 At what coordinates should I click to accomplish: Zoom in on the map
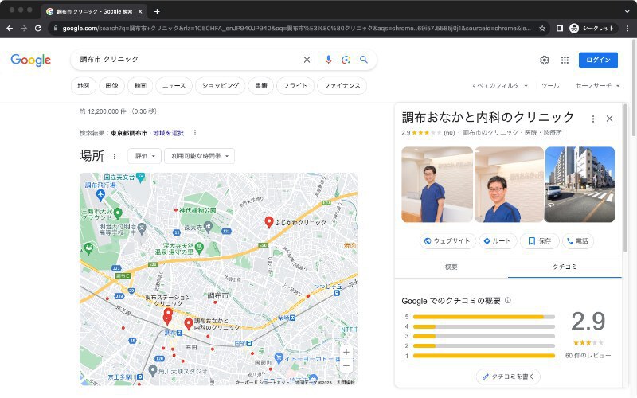tap(346, 352)
